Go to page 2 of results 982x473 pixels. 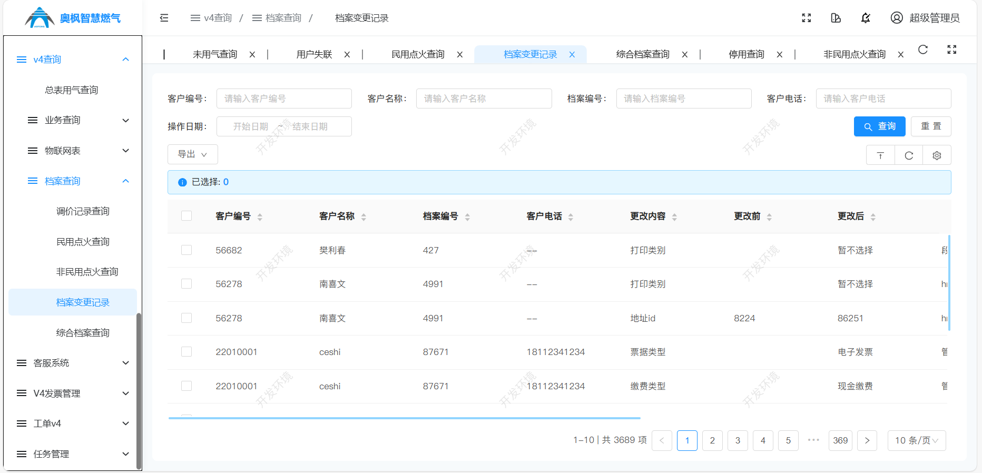click(x=712, y=440)
